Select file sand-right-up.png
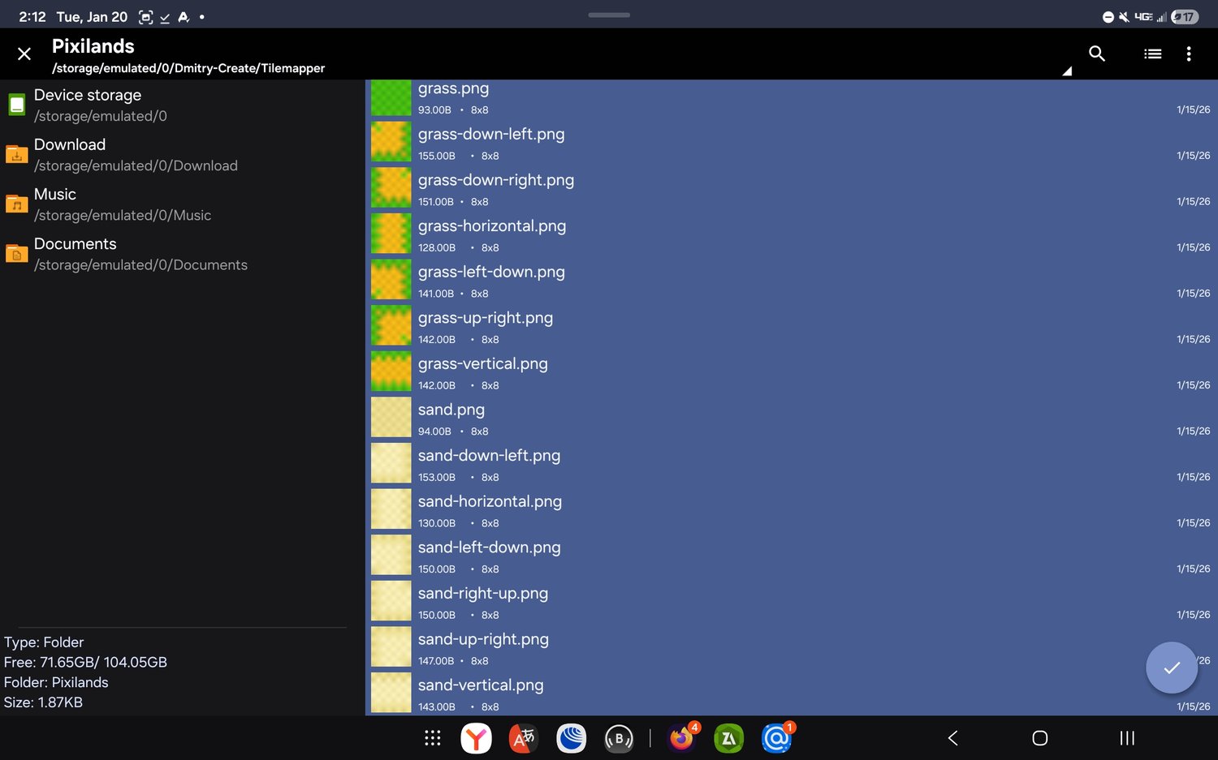The width and height of the screenshot is (1218, 760). pos(792,602)
